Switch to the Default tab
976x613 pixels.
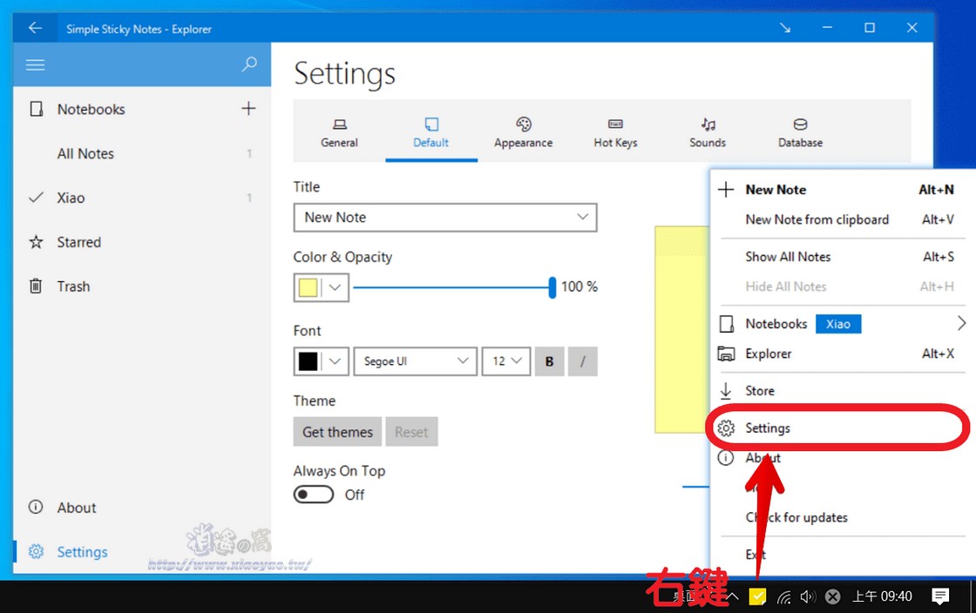pos(431,132)
